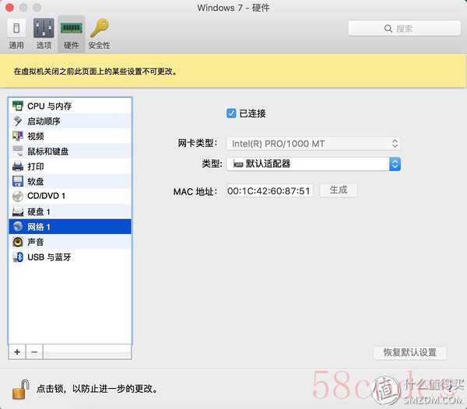467x409 pixels.
Task: Click the padlock icon to lock changes
Action: [x=20, y=389]
